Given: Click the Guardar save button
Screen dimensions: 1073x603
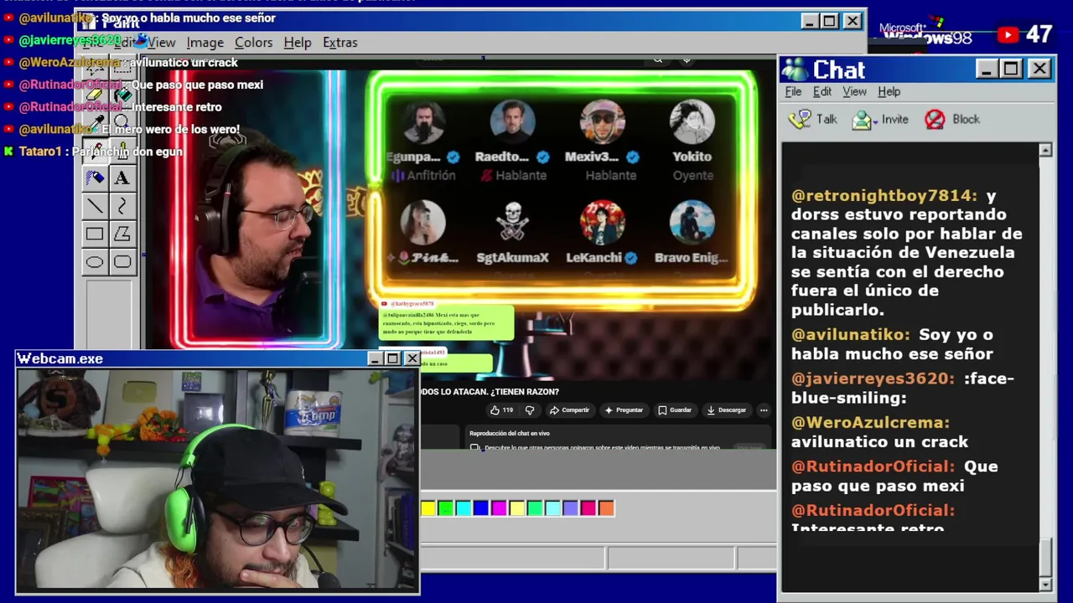Looking at the screenshot, I should (675, 410).
